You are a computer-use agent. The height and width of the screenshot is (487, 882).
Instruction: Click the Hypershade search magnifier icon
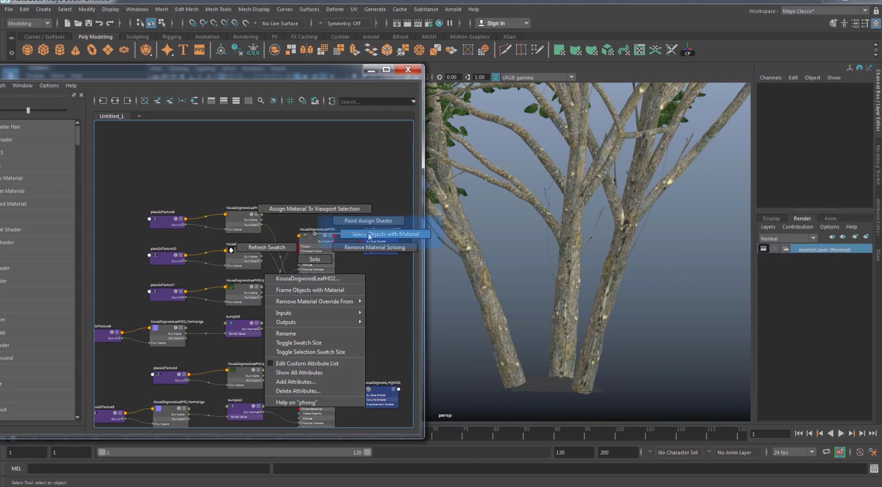[261, 101]
